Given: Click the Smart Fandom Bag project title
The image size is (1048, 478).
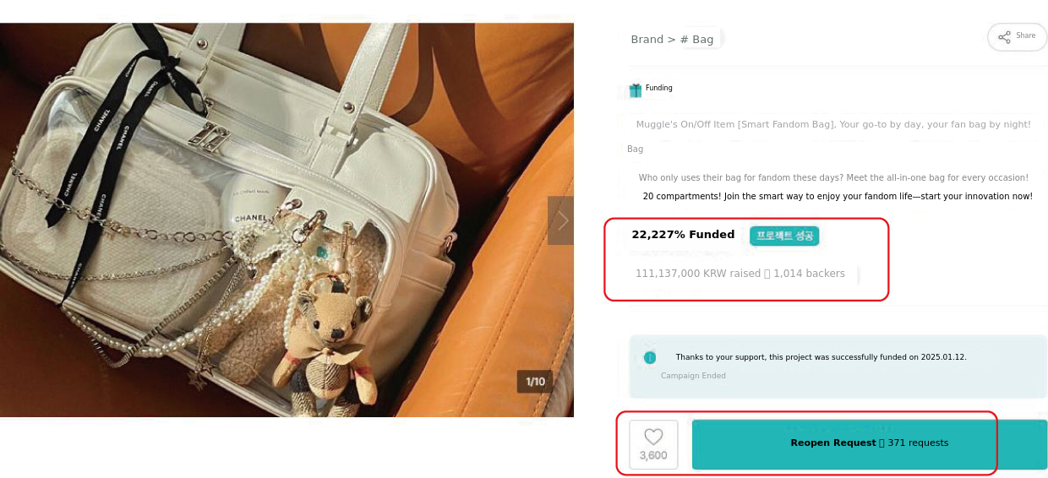Looking at the screenshot, I should point(833,125).
